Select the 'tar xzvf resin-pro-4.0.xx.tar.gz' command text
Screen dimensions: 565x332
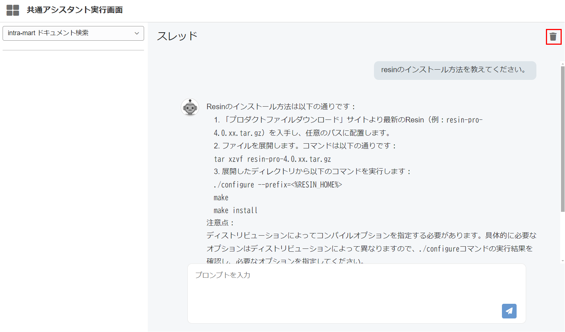pos(272,159)
